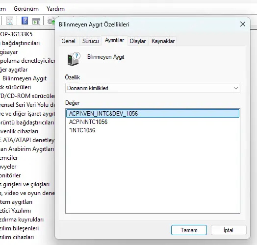This screenshot has width=257, height=245.
Task: Select the ACPI\INTC1056 value row
Action: (153, 122)
